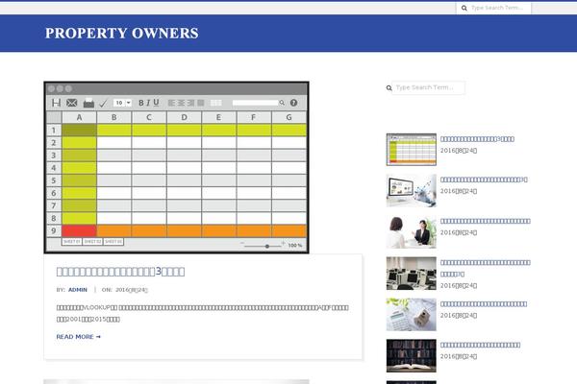This screenshot has width=577, height=384.
Task: Open the title link beside the bookshelf thumbnail
Action: (480, 345)
